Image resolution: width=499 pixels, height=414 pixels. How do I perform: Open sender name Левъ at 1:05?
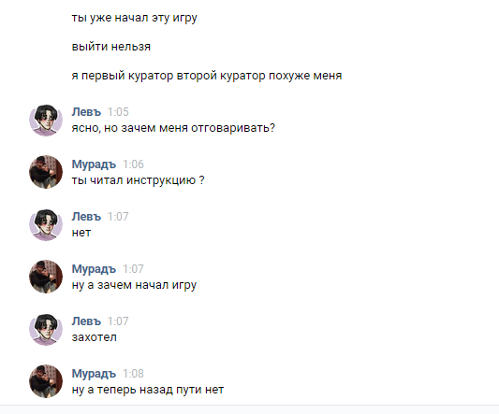pos(86,112)
